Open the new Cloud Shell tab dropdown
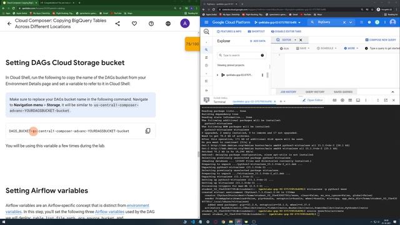 [x=284, y=101]
